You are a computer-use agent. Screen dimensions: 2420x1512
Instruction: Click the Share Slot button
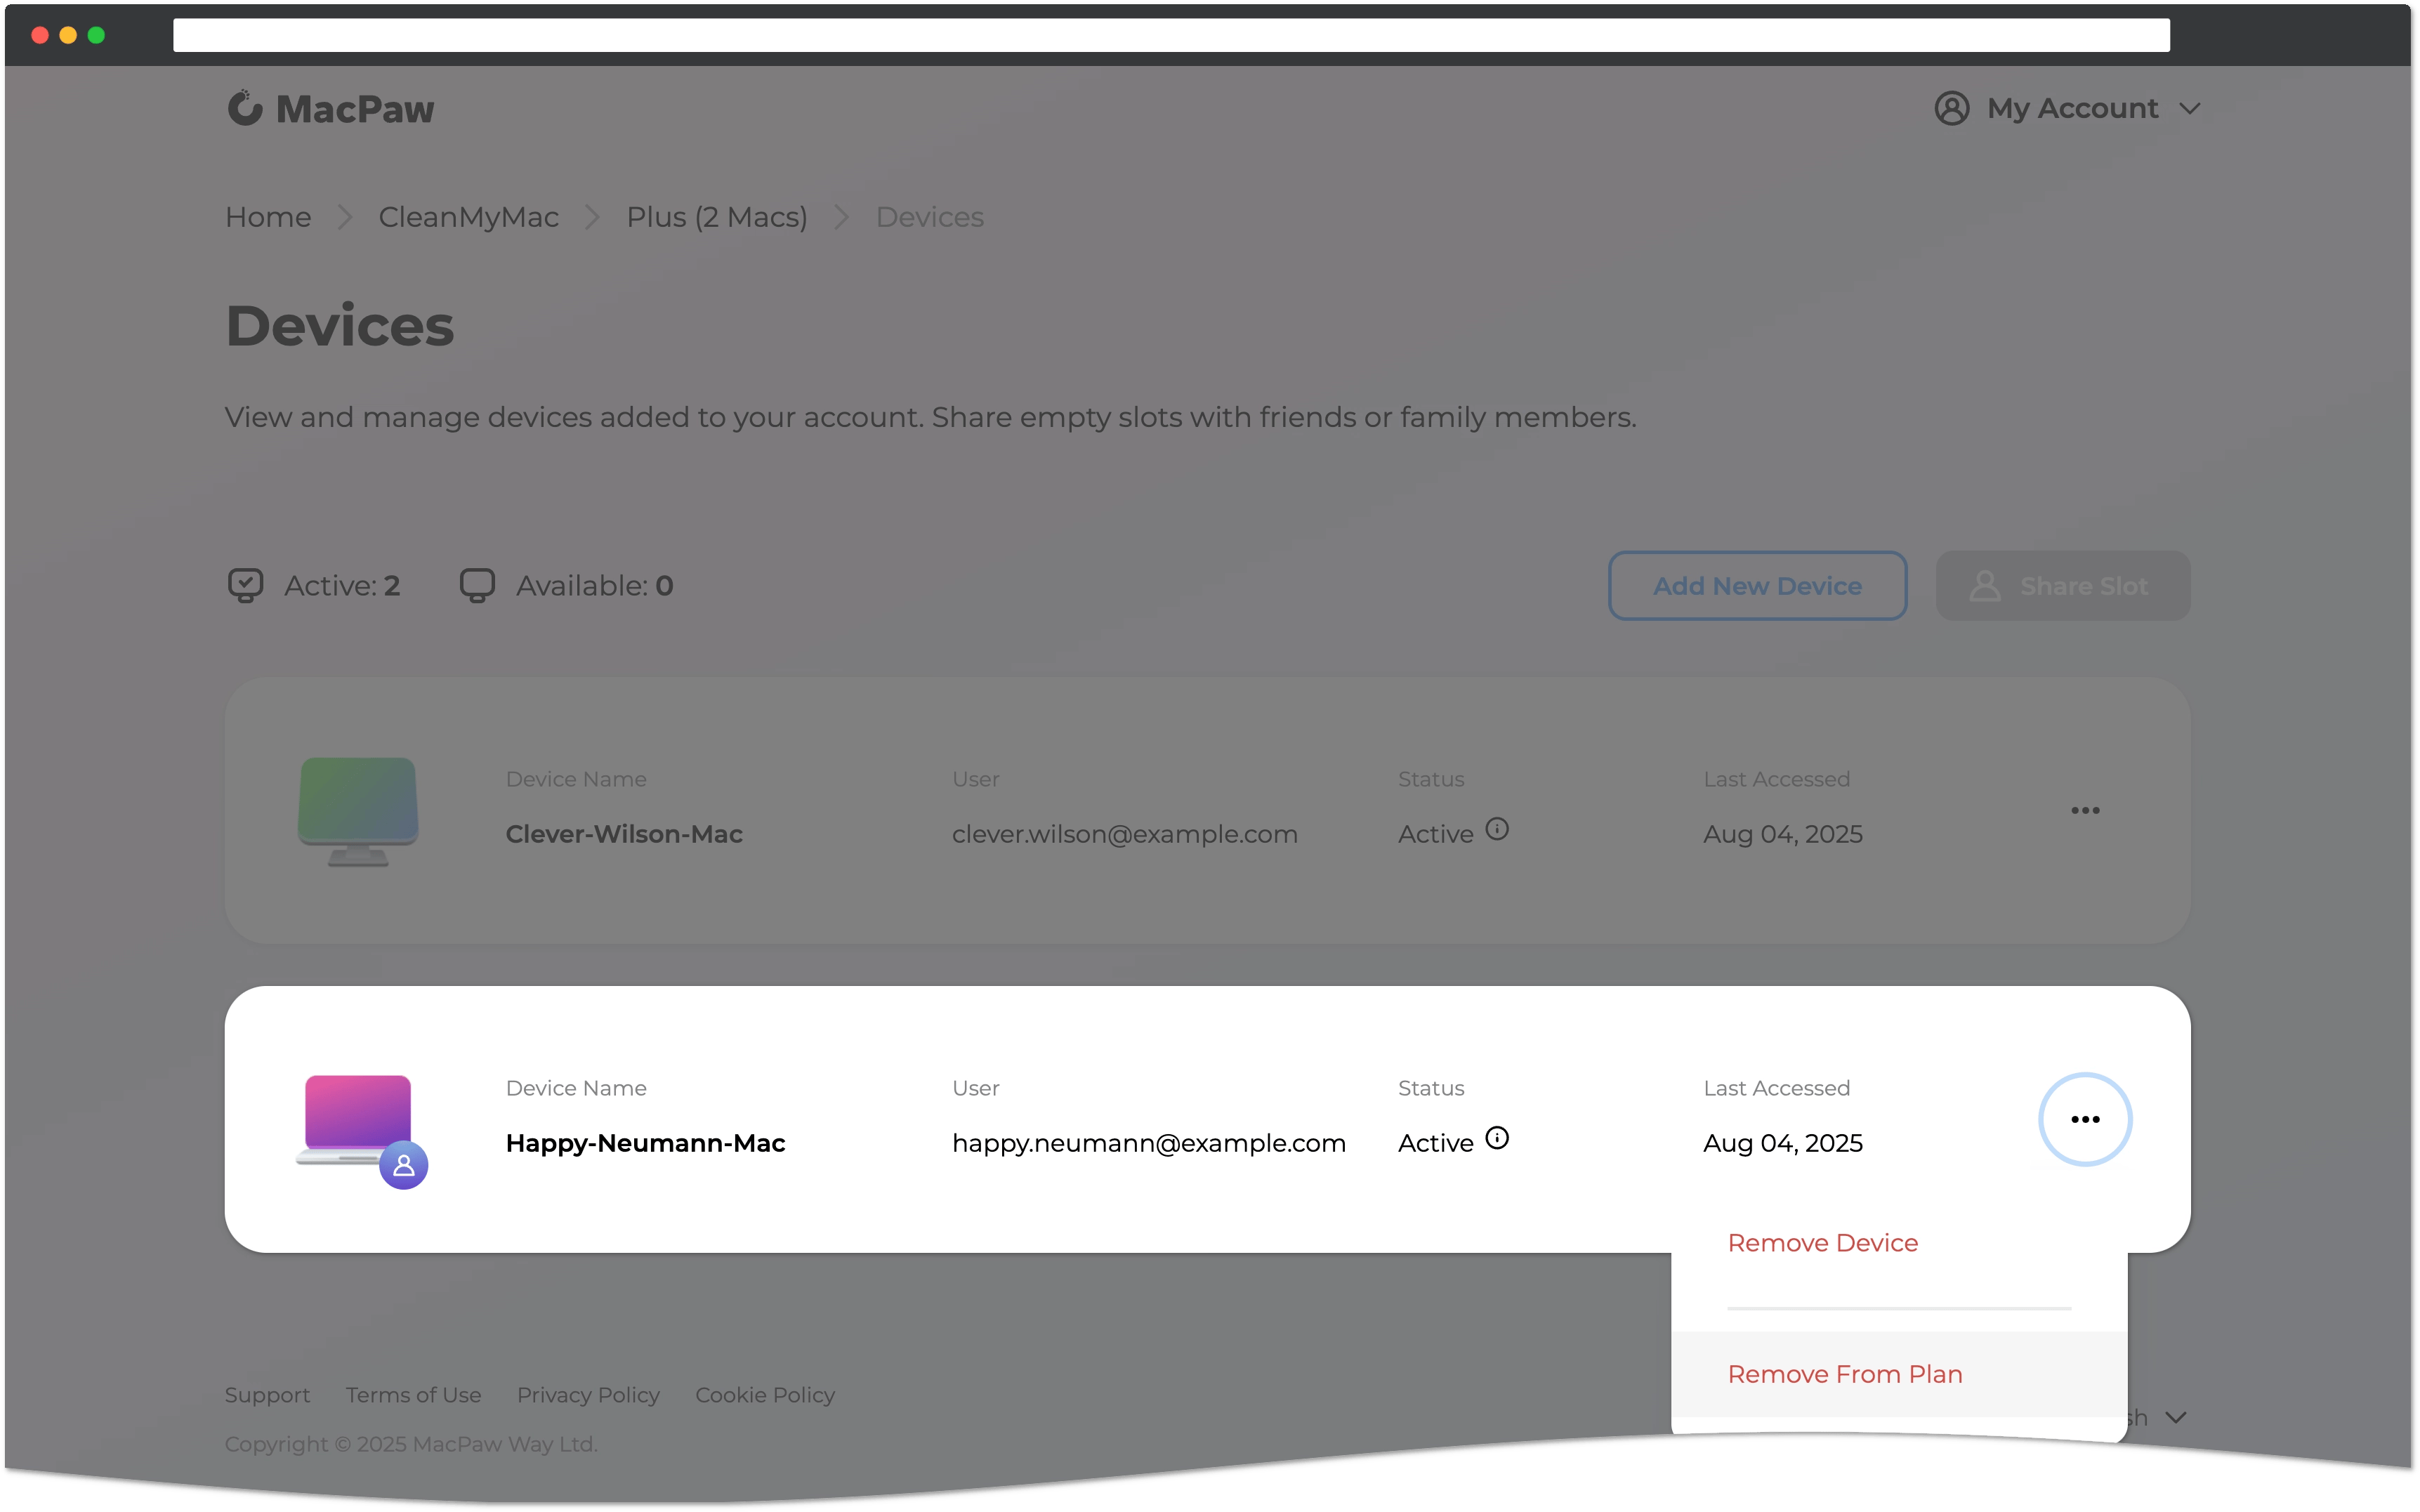pos(2062,586)
